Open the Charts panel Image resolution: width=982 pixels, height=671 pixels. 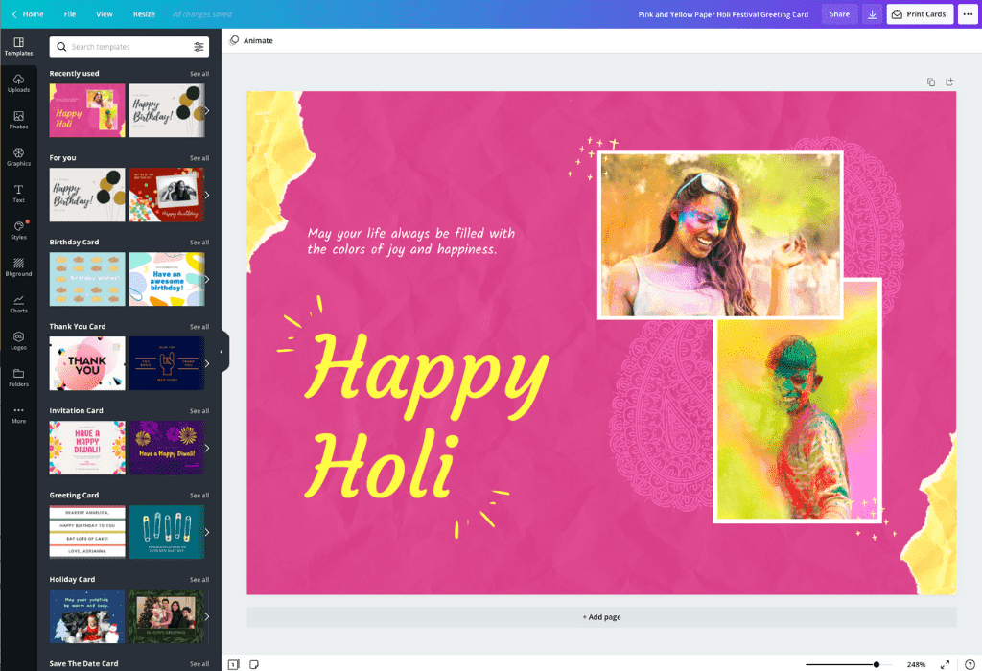tap(18, 303)
